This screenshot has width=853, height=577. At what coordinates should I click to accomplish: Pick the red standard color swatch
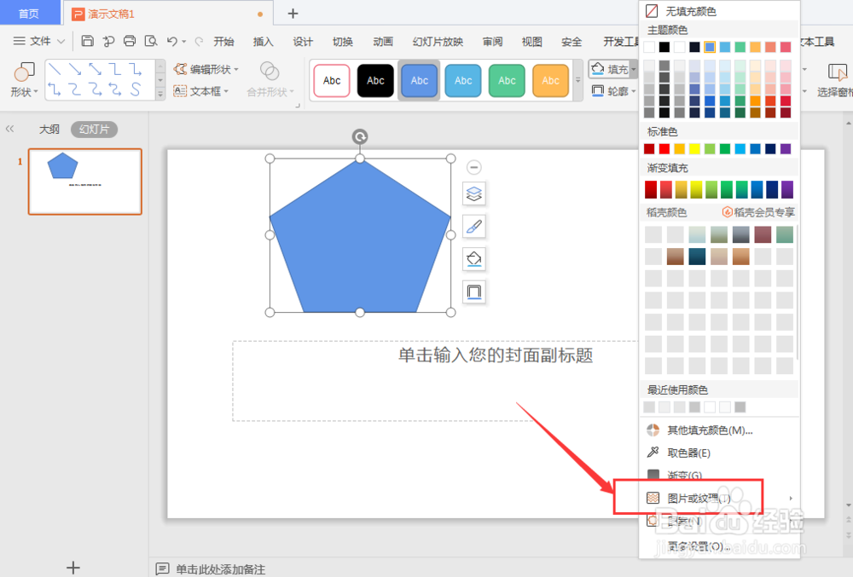pyautogui.click(x=664, y=148)
